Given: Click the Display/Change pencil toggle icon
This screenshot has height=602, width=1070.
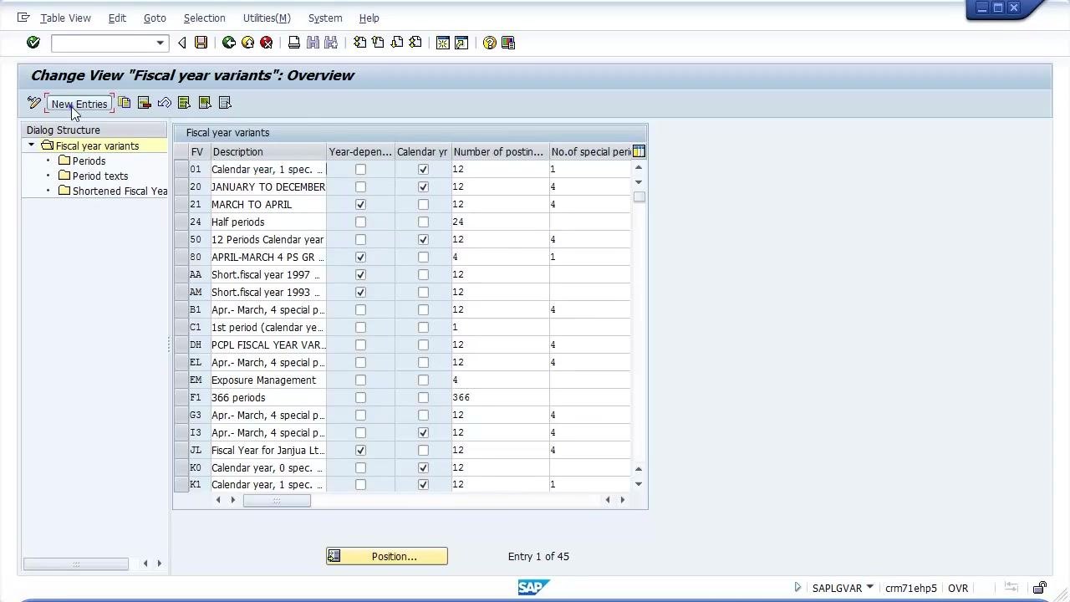Looking at the screenshot, I should pos(33,103).
